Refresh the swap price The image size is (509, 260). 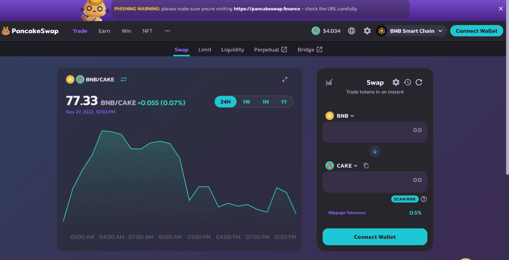419,82
